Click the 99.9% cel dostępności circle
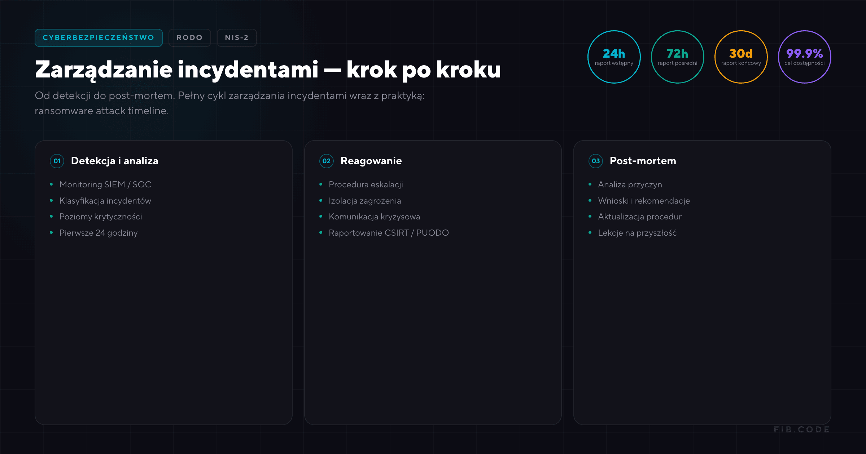 [805, 57]
